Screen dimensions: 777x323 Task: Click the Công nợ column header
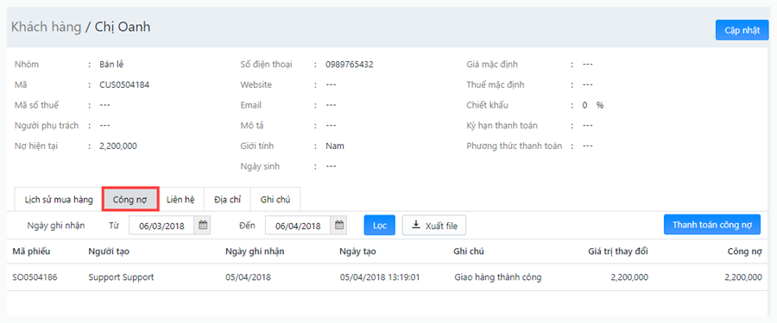[x=745, y=252]
